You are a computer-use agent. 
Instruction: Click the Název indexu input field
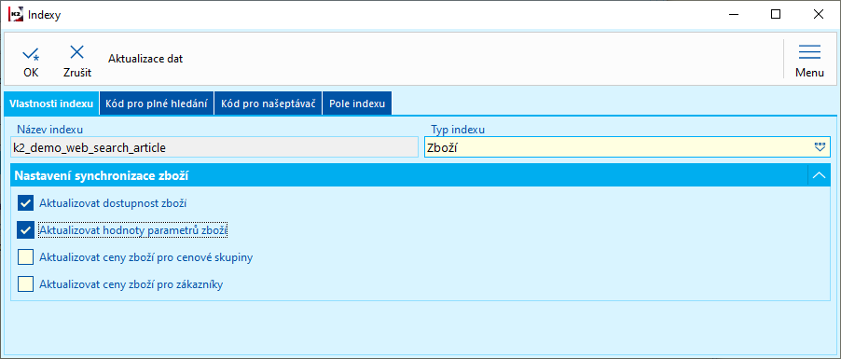(214, 147)
